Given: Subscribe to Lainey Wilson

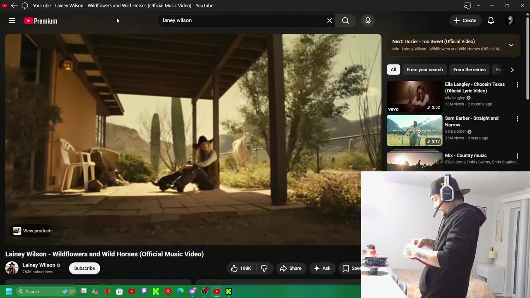Looking at the screenshot, I should [84, 268].
